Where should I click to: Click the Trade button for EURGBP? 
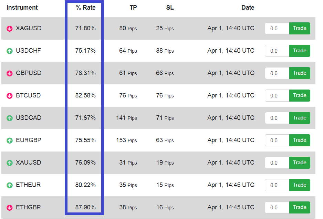(x=300, y=140)
